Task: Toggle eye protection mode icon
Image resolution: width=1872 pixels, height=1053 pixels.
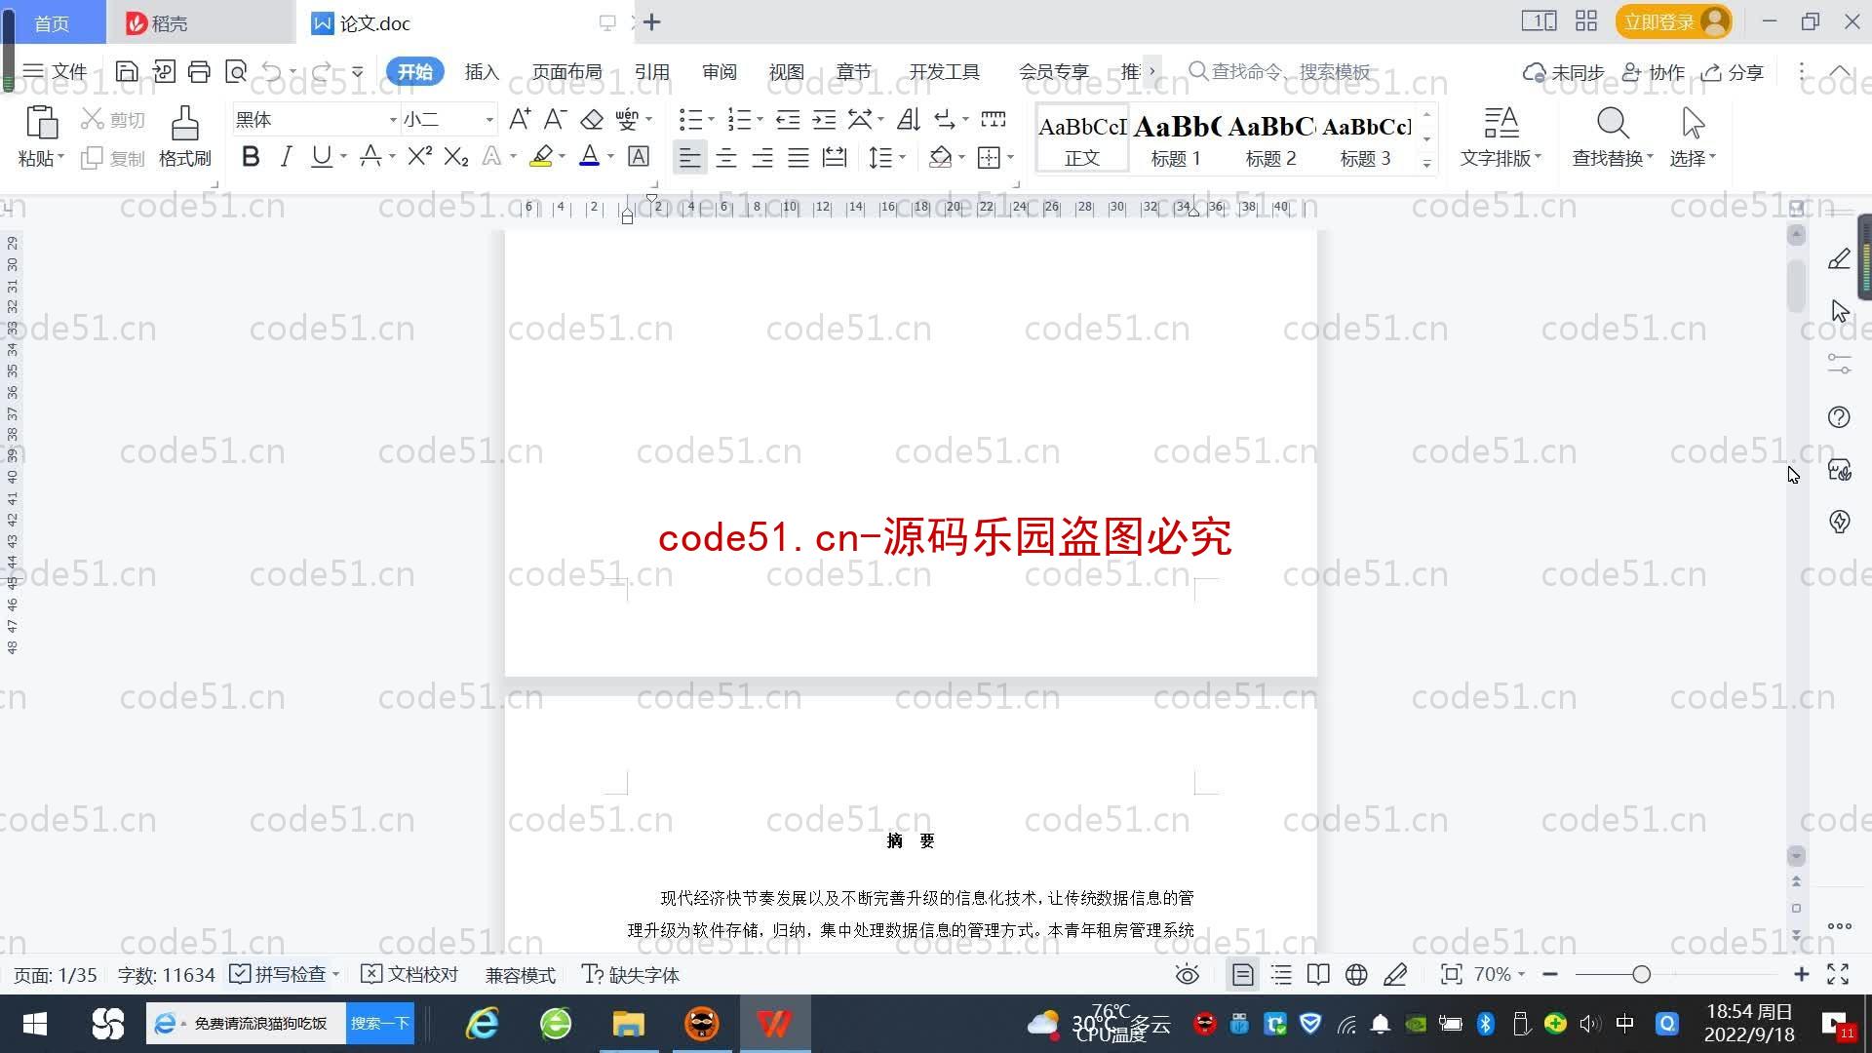Action: (1187, 974)
